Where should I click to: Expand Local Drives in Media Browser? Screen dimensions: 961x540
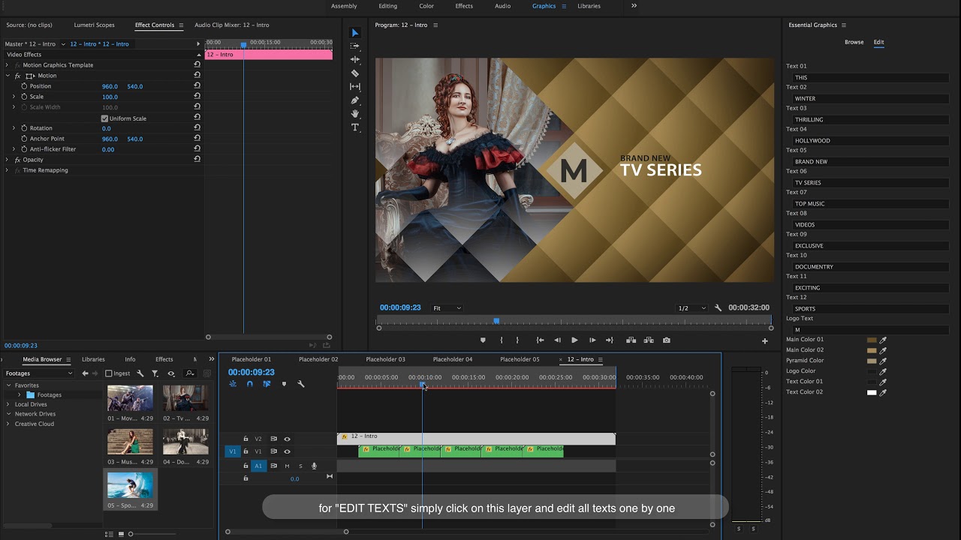tap(8, 404)
